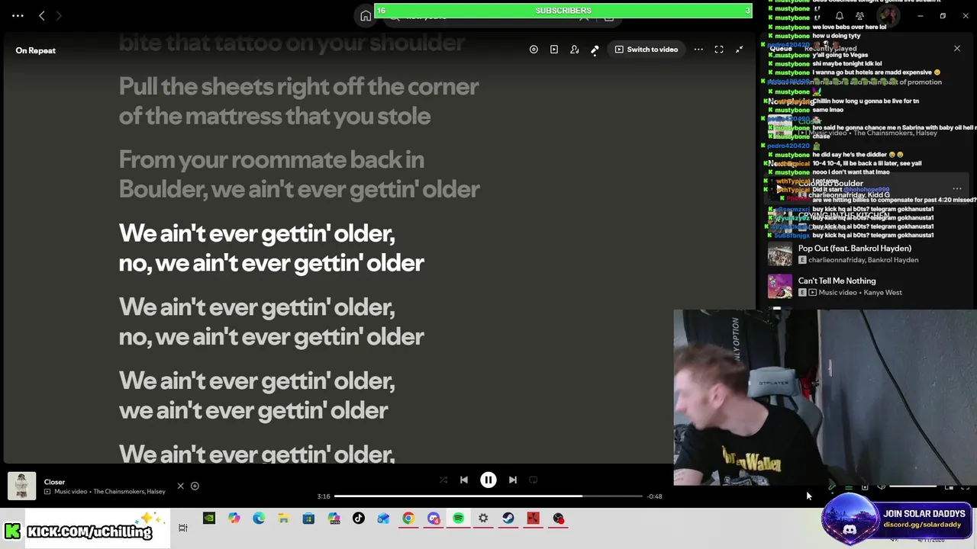This screenshot has width=977, height=549.
Task: Collapse the expanded lyrics view
Action: pyautogui.click(x=739, y=50)
